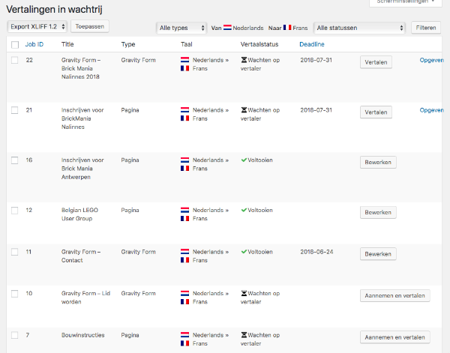
Task: Click the Dutch flag in the Van filter
Action: pos(227,28)
